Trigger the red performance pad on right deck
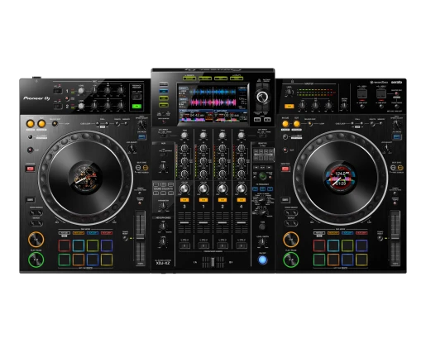The height and width of the screenshot is (343, 426). (x=319, y=245)
